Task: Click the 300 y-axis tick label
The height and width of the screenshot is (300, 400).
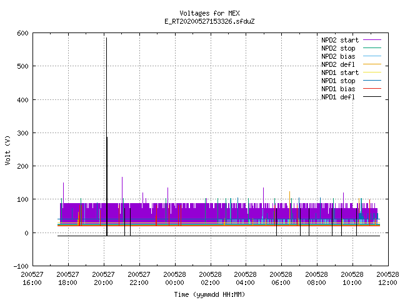Action: (22, 133)
